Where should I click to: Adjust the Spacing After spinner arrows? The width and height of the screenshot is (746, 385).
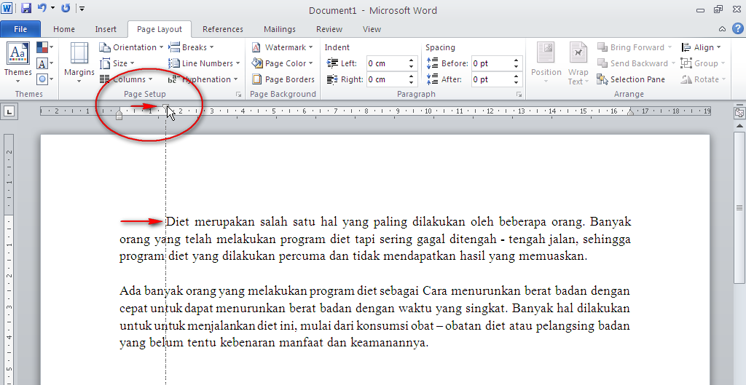[517, 79]
